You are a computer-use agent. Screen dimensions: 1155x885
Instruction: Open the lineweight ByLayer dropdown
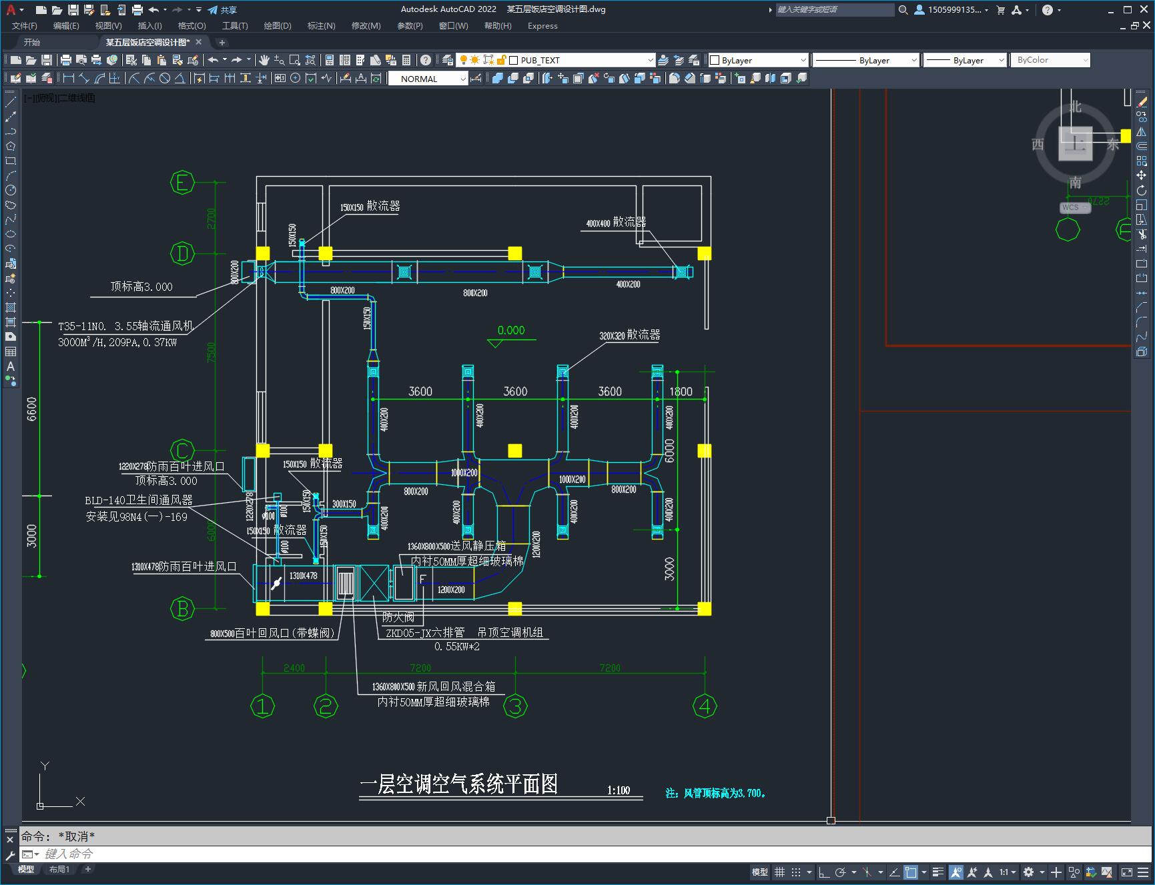pyautogui.click(x=1001, y=60)
